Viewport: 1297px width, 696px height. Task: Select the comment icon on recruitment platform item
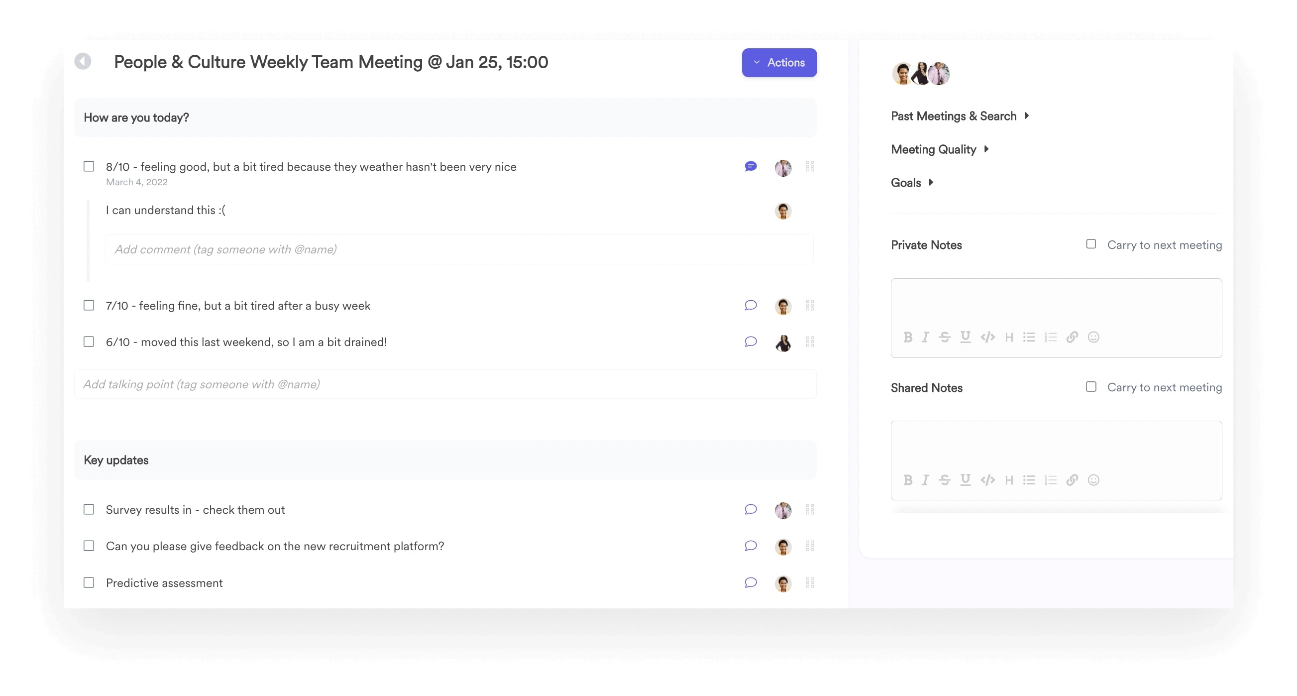[x=751, y=545]
